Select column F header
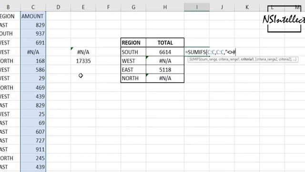Image resolution: width=305 pixels, height=172 pixels. (x=108, y=8)
